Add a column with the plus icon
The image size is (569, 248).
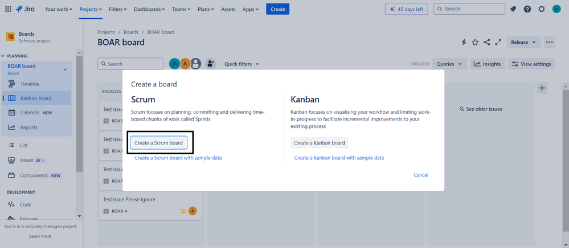[x=542, y=88]
